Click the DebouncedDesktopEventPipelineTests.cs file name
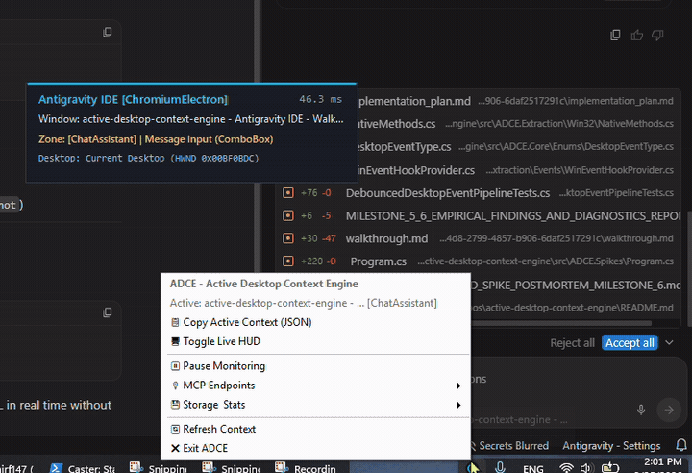 tap(448, 193)
